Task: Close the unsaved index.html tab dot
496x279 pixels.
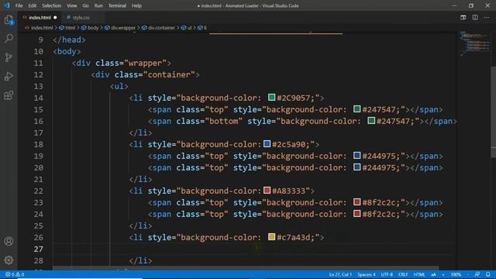Action: [x=55, y=18]
